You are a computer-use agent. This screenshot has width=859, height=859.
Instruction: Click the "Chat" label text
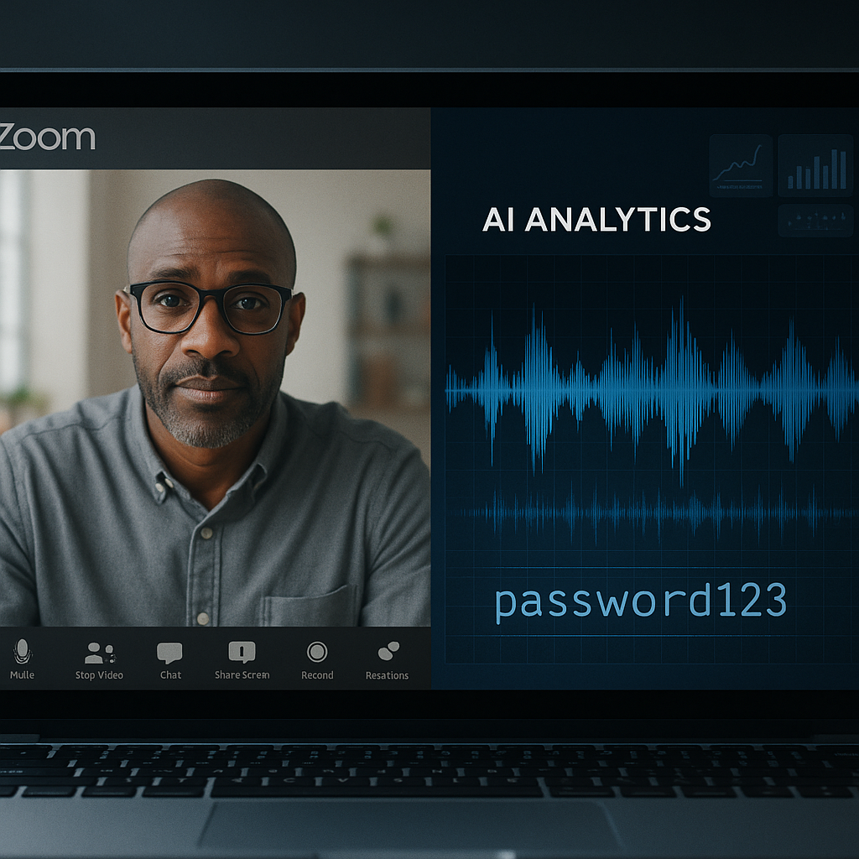coord(170,675)
